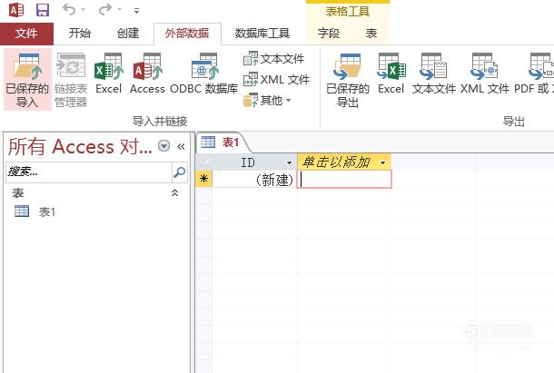Screen dimensions: 554x373
Task: Select the new record row selector asterisk
Action: click(203, 179)
